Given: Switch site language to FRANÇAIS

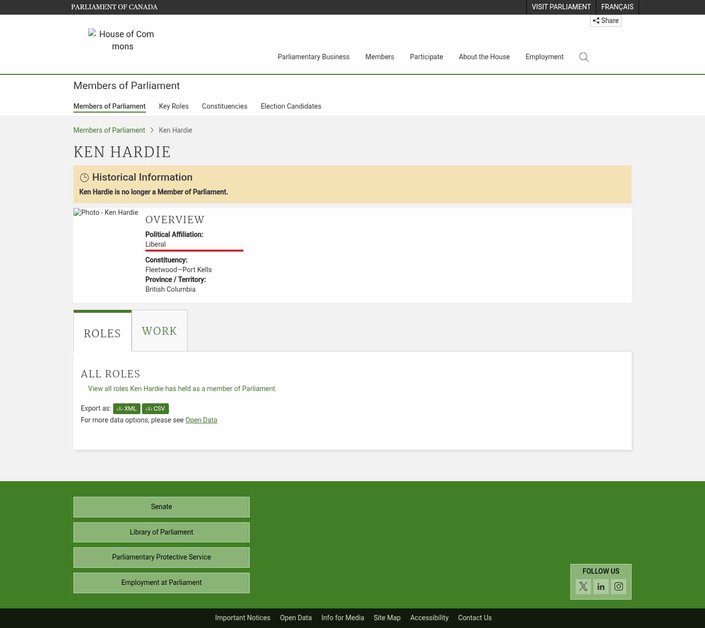Looking at the screenshot, I should tap(617, 7).
